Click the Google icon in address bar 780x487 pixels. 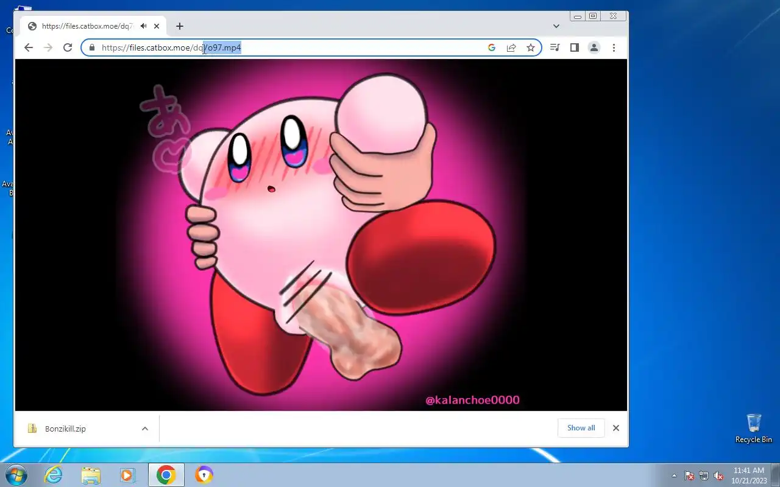[492, 47]
